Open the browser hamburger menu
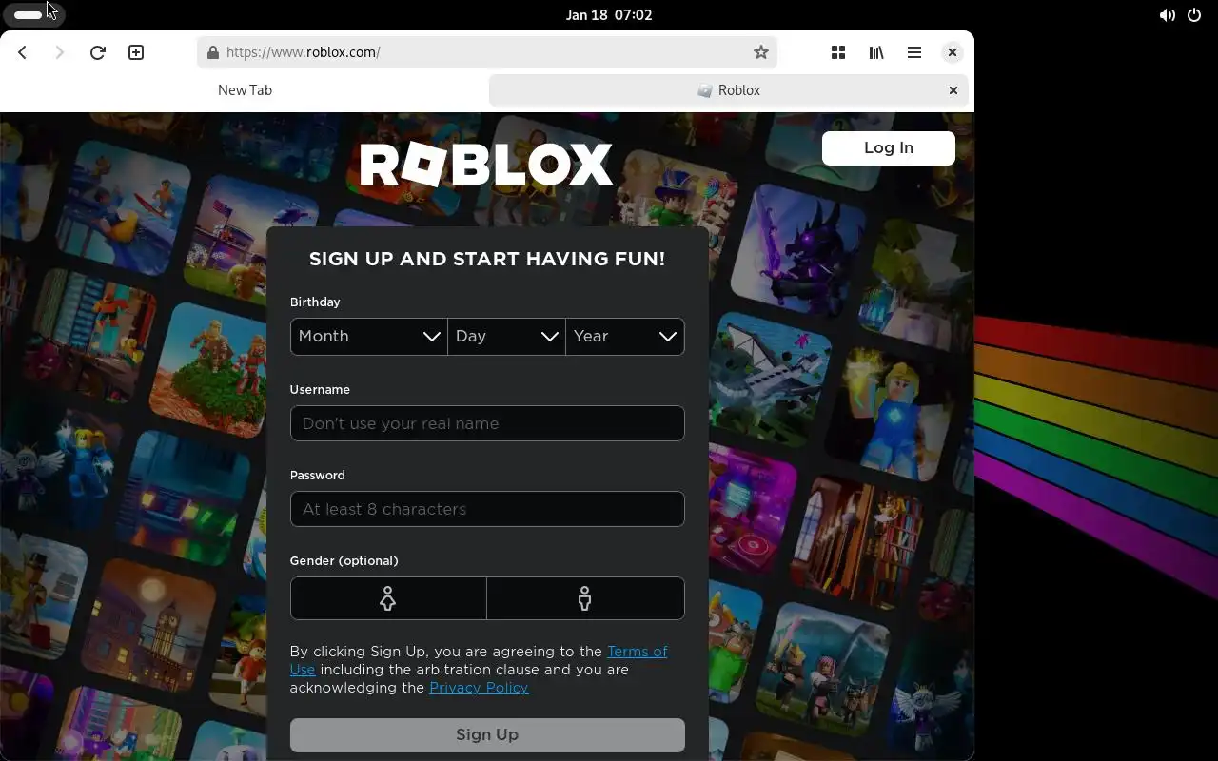This screenshot has width=1218, height=761. (914, 52)
